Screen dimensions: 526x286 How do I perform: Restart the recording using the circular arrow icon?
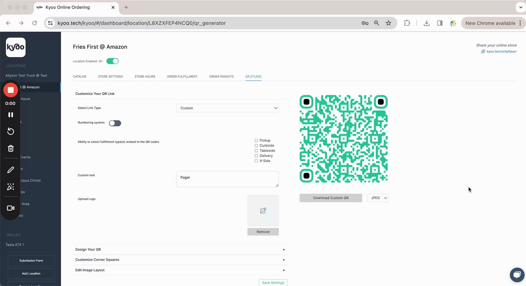click(x=11, y=131)
